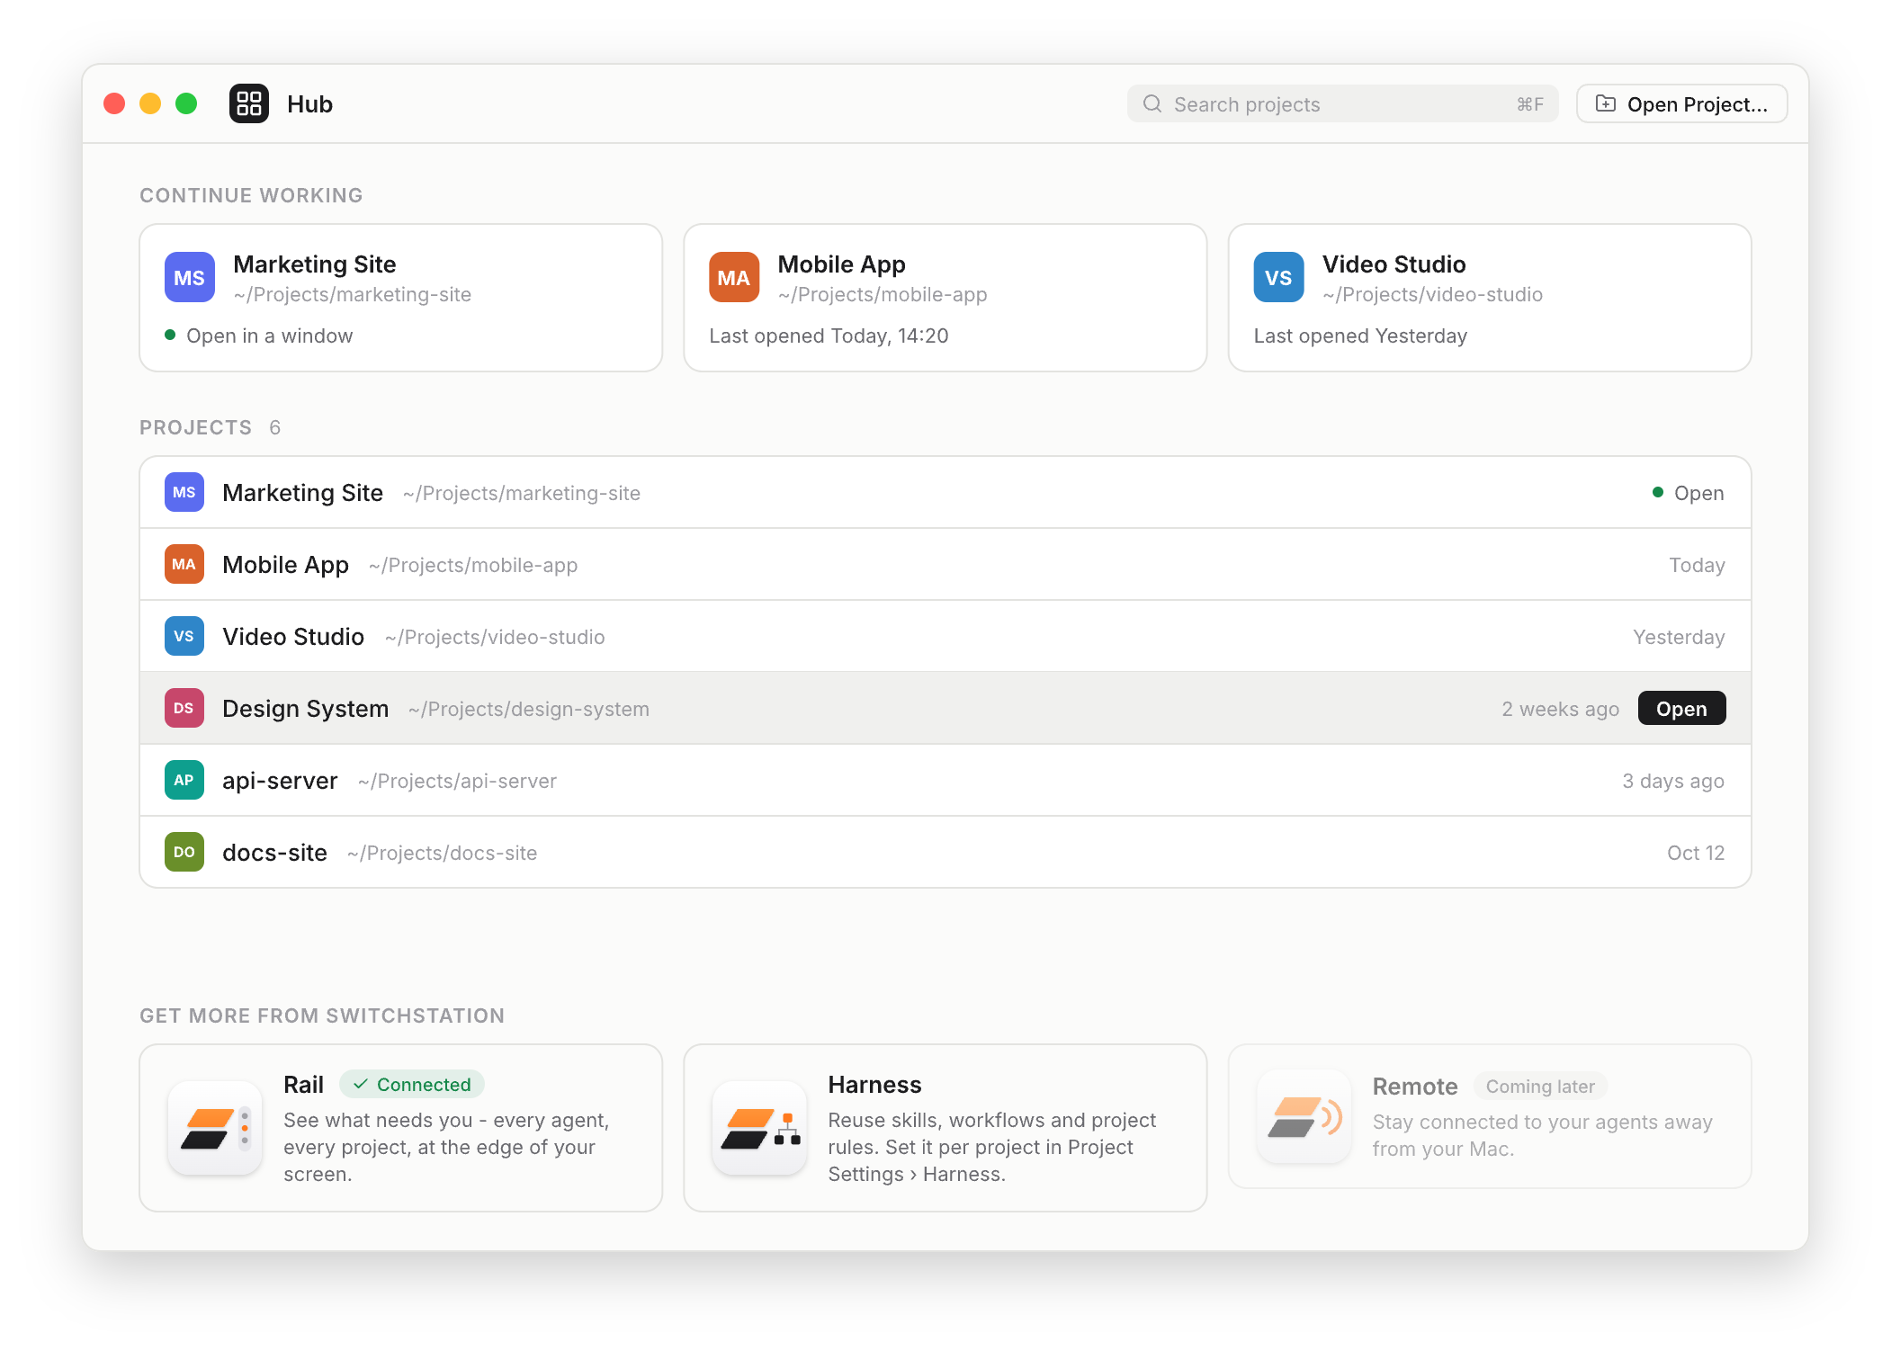Focus the Search projects field

[x=1342, y=103]
